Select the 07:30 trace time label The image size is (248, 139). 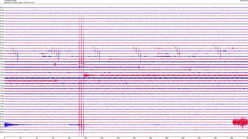pos(2,48)
